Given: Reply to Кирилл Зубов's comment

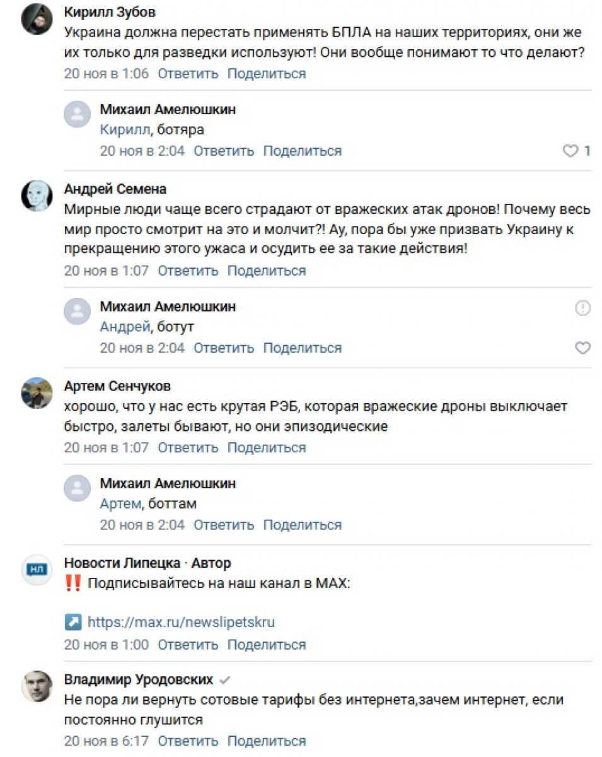Looking at the screenshot, I should coord(188,73).
